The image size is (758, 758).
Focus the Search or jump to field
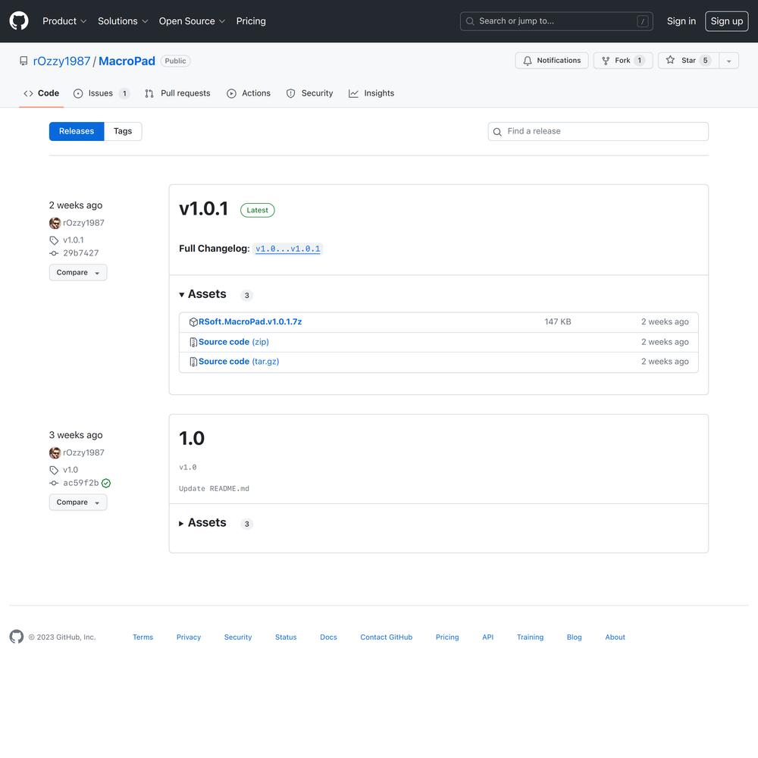(556, 21)
